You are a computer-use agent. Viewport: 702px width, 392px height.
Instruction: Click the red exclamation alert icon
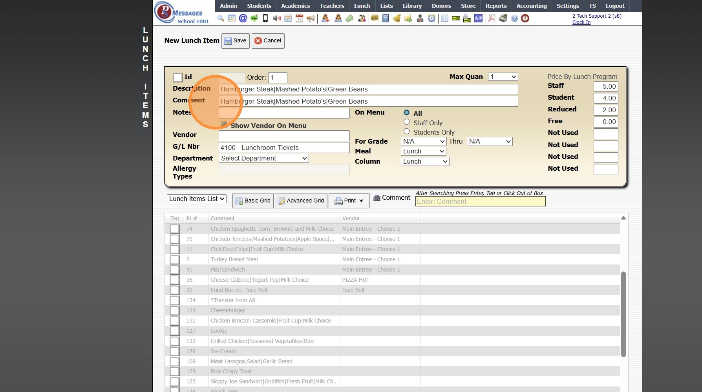(x=525, y=18)
